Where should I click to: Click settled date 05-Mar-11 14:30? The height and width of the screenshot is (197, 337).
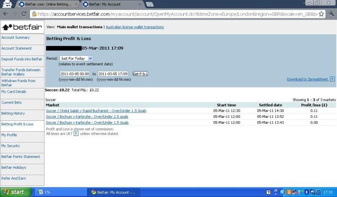coord(270,111)
